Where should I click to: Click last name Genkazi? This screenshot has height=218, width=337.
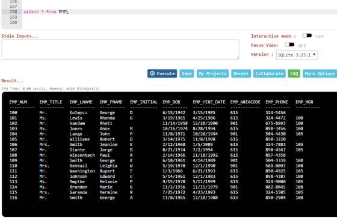pyautogui.click(x=78, y=166)
